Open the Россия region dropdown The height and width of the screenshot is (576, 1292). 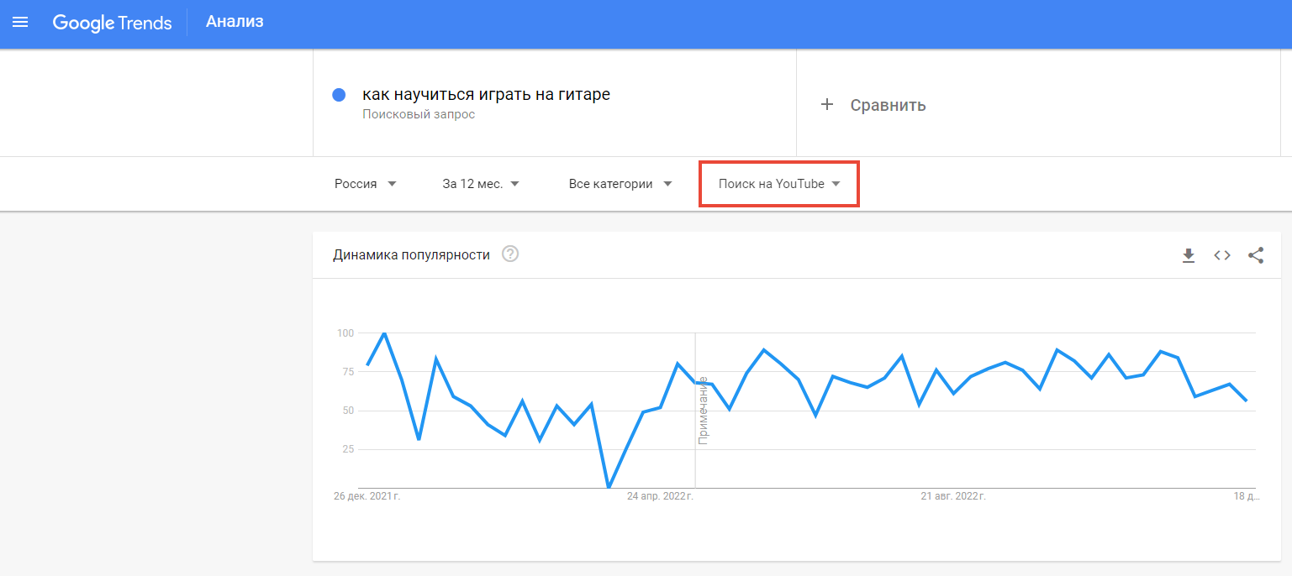366,183
